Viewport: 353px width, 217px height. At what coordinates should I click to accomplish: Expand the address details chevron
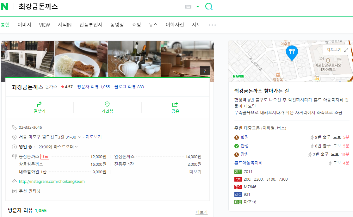pyautogui.click(x=79, y=137)
